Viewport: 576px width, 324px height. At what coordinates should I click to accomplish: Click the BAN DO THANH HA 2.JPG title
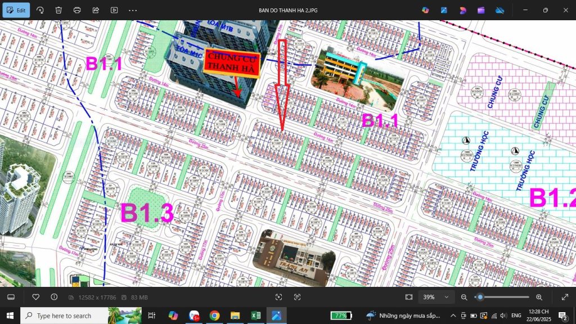point(288,10)
